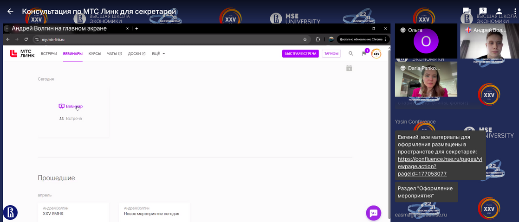Open the КУРСЫ tab
This screenshot has height=222, width=519.
[95, 53]
